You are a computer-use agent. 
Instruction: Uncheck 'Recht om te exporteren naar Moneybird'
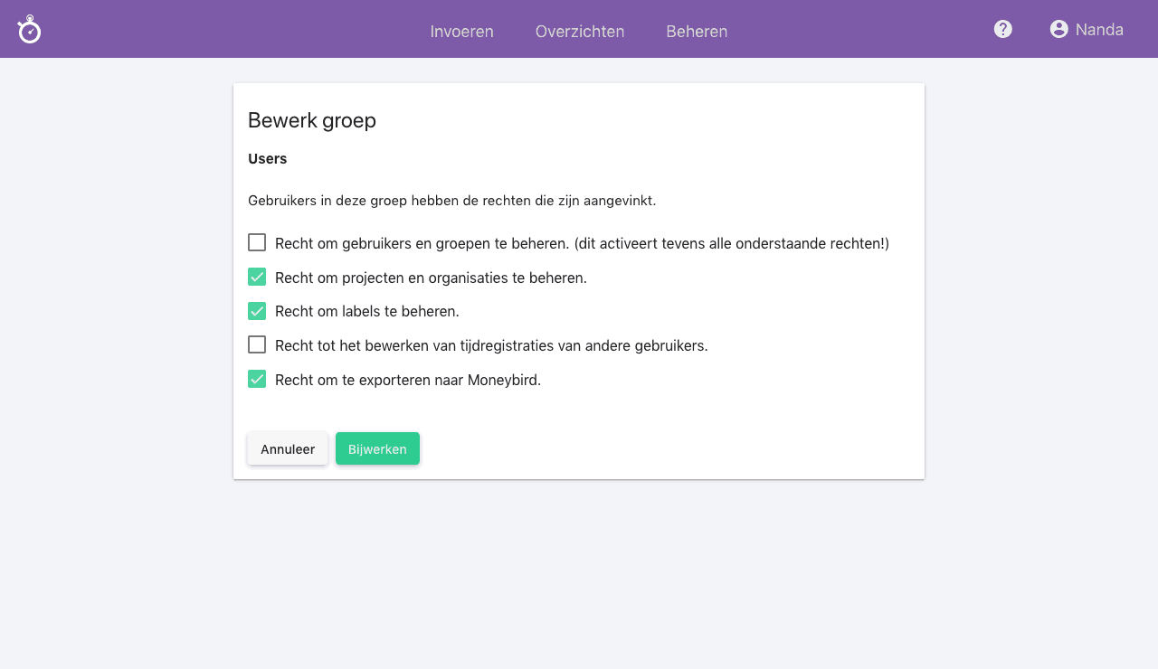point(257,379)
